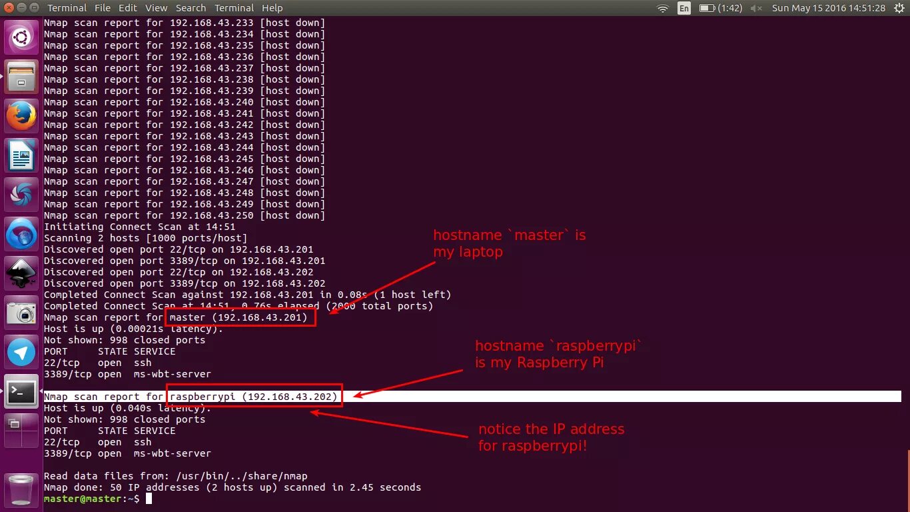Screen dimensions: 910x512
Task: Open the workspace switcher
Action: pyautogui.click(x=21, y=431)
